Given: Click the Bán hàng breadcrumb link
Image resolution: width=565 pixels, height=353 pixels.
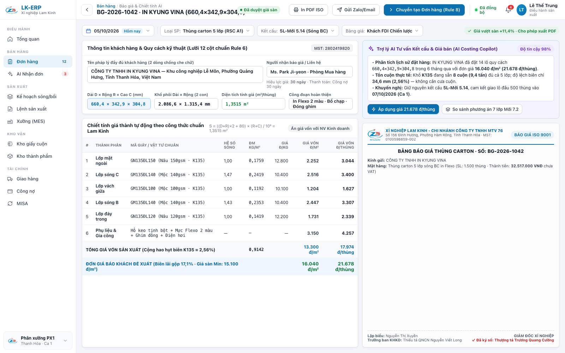Looking at the screenshot, I should tap(106, 6).
